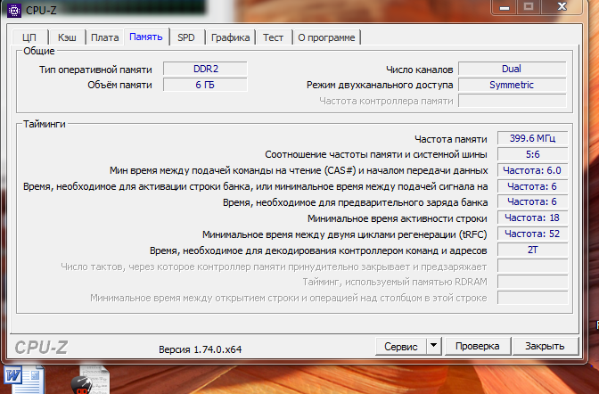
Task: Click the 2T command rate value
Action: [x=532, y=250]
